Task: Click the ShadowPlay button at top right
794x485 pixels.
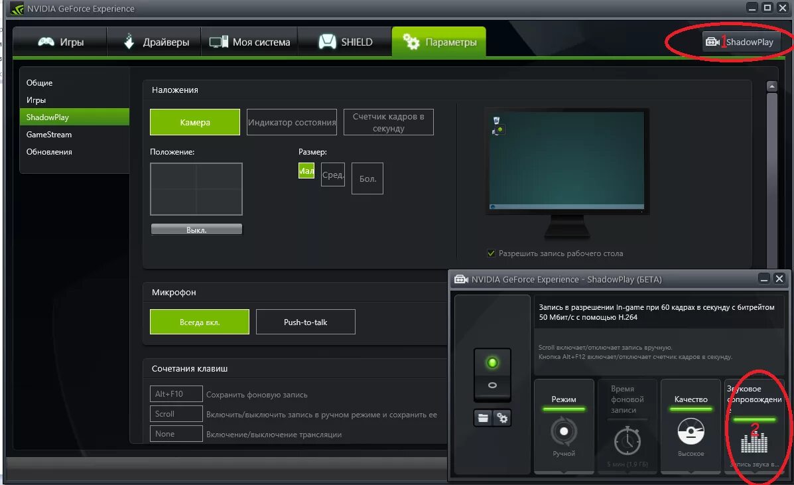Action: coord(741,42)
